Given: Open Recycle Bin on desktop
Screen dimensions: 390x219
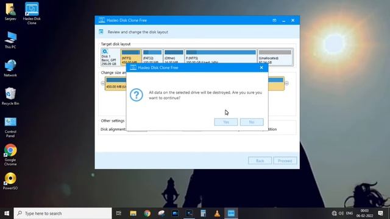Looking at the screenshot, I should (10, 96).
